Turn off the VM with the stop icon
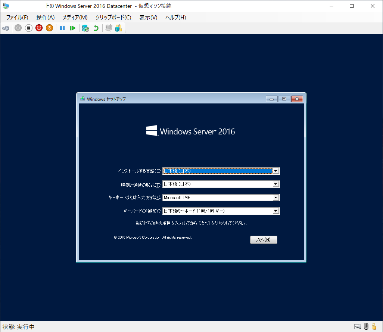The width and height of the screenshot is (383, 332). point(29,28)
